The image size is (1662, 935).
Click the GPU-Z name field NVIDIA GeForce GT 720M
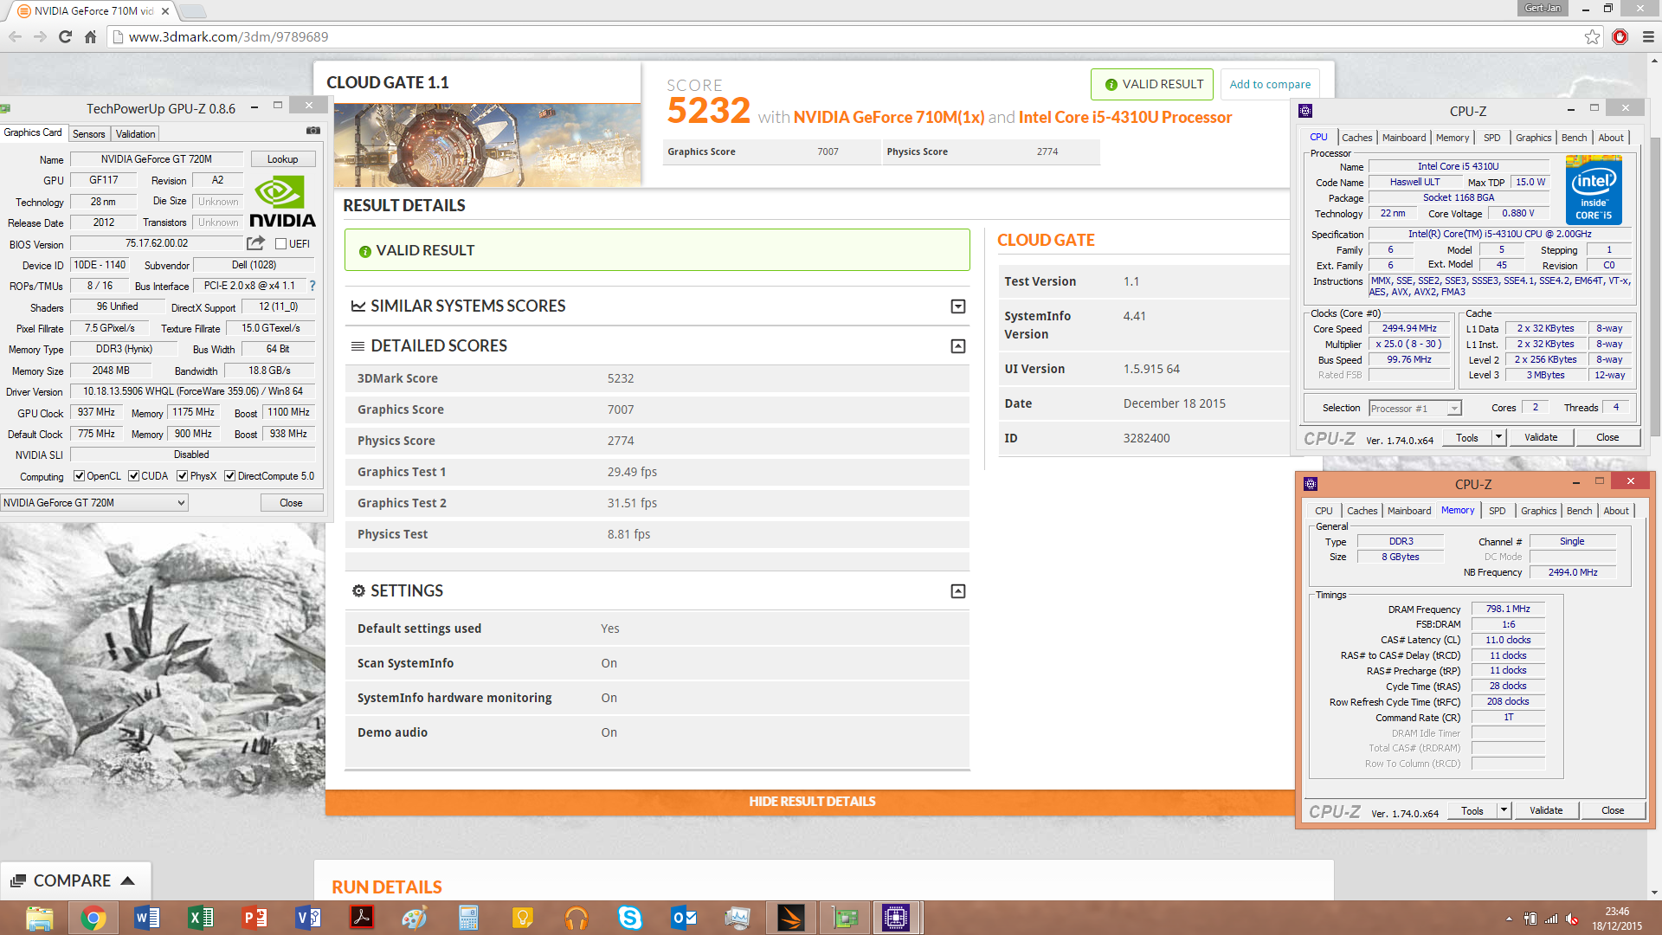click(156, 159)
